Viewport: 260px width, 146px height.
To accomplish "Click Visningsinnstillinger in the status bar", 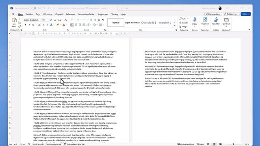I will (x=186, y=144).
